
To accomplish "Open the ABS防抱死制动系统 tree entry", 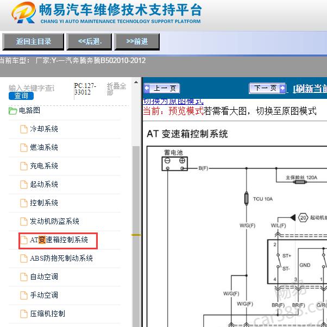I will pos(61,258).
